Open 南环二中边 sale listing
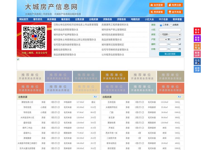 (x=27, y=128)
